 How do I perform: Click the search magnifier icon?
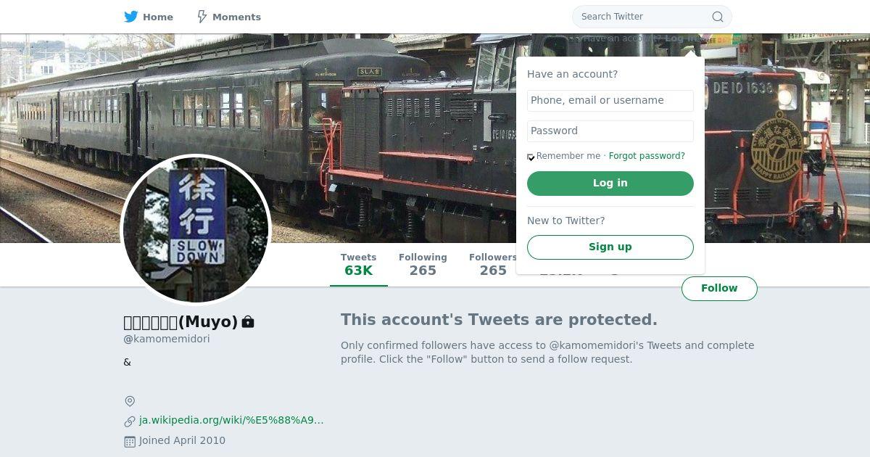(x=717, y=17)
